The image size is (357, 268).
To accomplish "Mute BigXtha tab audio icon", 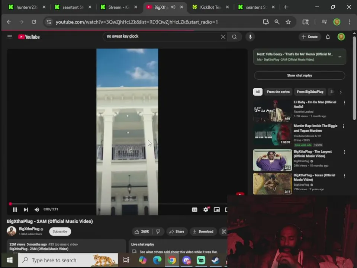I will coord(173,7).
